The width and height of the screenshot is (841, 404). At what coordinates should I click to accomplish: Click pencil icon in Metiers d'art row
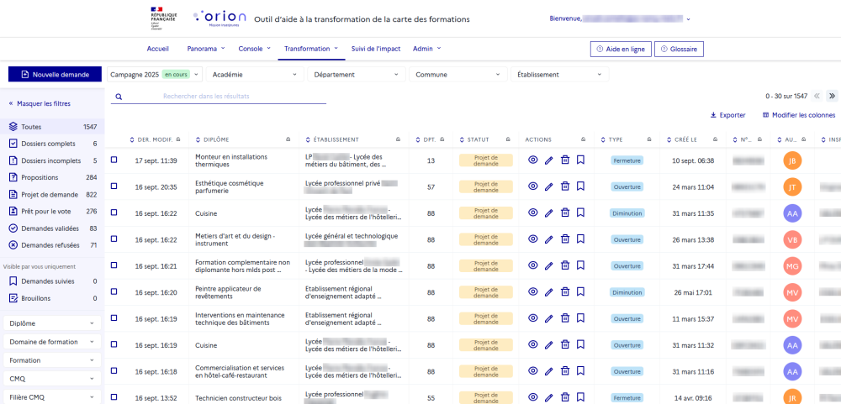(x=548, y=239)
